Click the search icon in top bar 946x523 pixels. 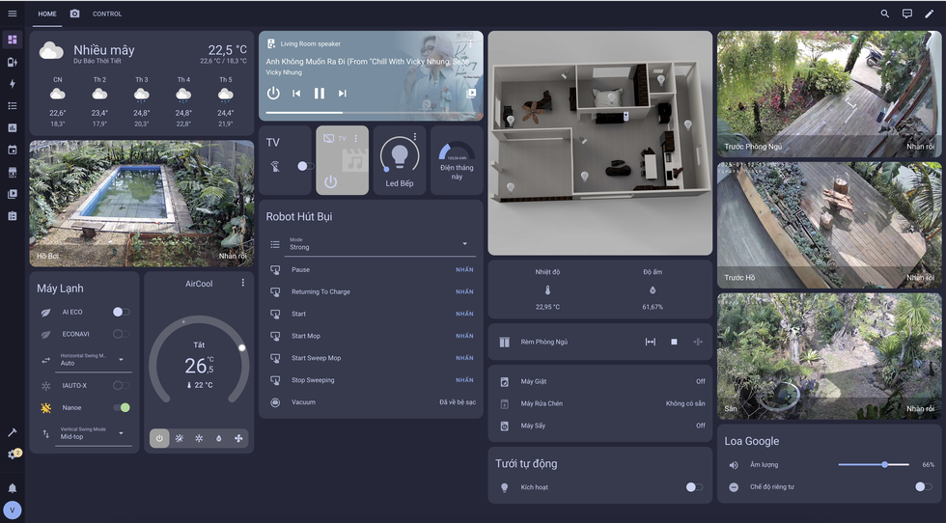[x=884, y=14]
